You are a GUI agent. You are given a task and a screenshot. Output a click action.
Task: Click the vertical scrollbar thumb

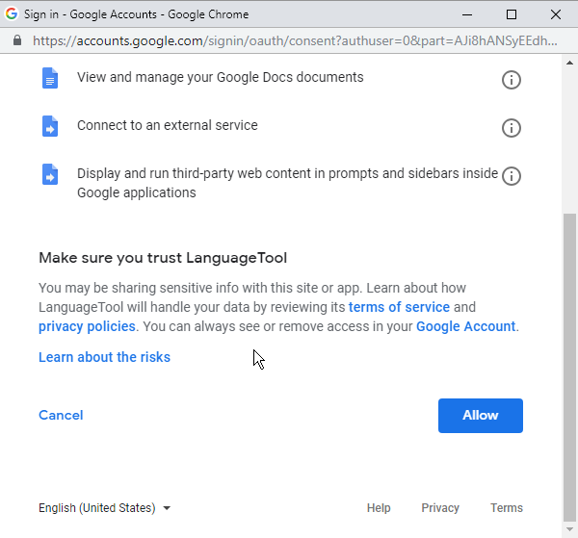pyautogui.click(x=570, y=368)
